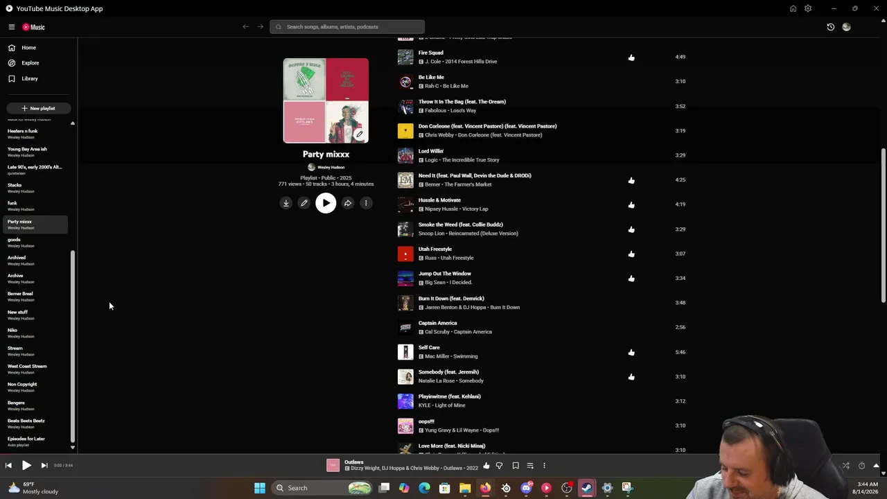Open the West Coast Stream playlist
The image size is (887, 499).
tap(35, 369)
